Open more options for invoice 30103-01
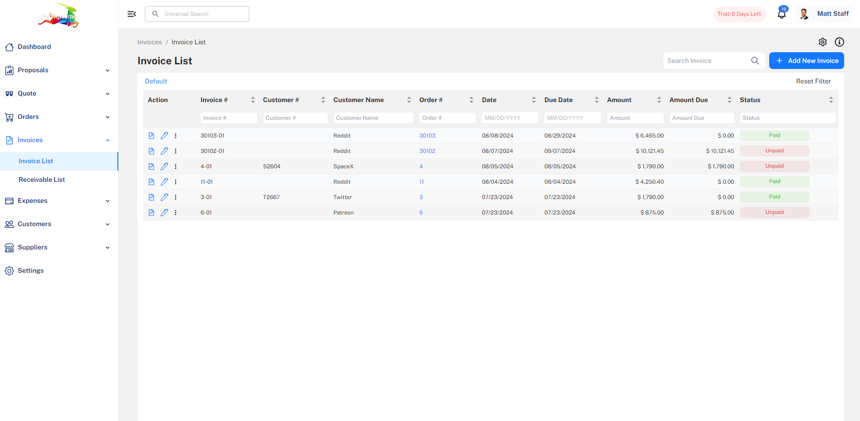 (176, 136)
